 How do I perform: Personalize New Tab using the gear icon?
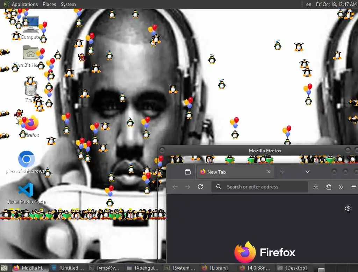click(x=348, y=208)
